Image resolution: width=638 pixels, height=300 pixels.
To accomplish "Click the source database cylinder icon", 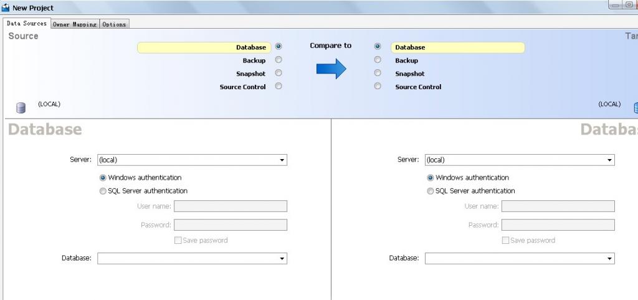I will [x=21, y=108].
